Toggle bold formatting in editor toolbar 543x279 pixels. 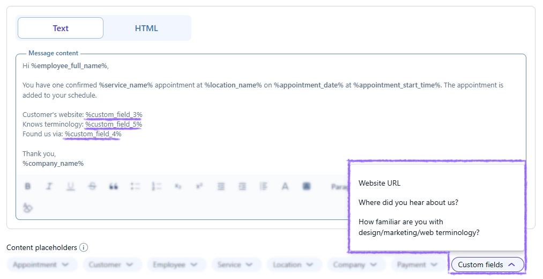[x=28, y=186]
